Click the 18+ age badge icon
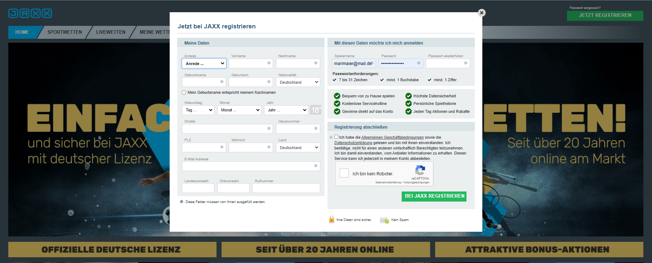The width and height of the screenshot is (652, 263). click(x=316, y=110)
